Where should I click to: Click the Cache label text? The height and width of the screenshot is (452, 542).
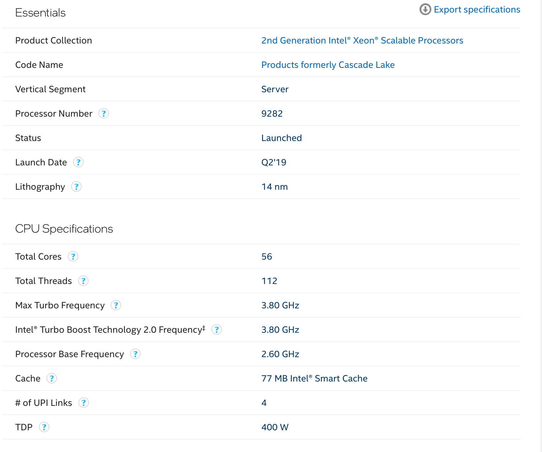click(28, 379)
